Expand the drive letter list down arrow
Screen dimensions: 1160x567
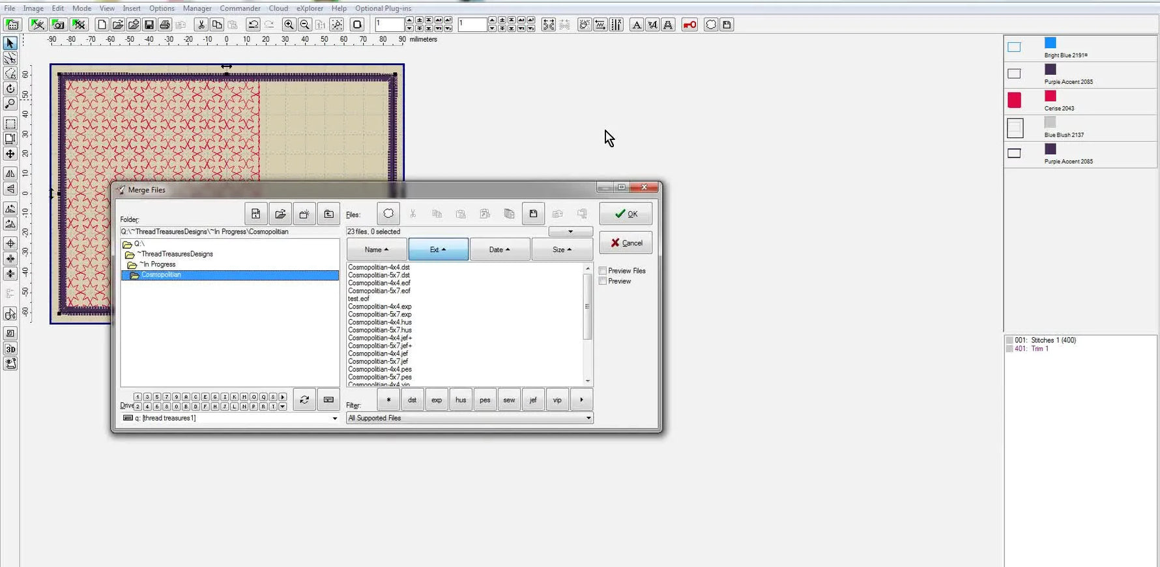pyautogui.click(x=282, y=407)
